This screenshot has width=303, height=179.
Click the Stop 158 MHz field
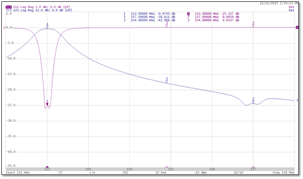[x=283, y=173]
